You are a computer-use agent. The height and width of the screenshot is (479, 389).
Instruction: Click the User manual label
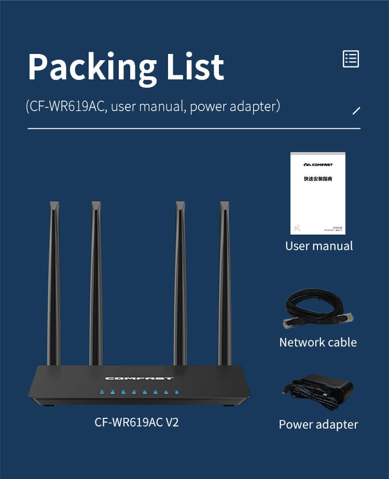pyautogui.click(x=319, y=246)
